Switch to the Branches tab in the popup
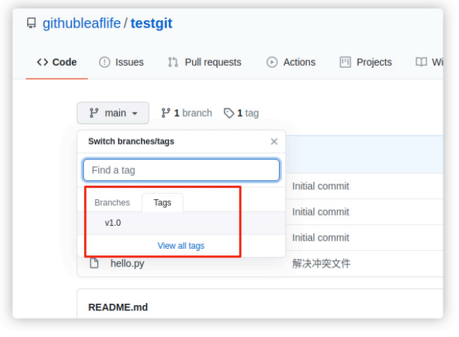The image size is (459, 337). click(112, 202)
